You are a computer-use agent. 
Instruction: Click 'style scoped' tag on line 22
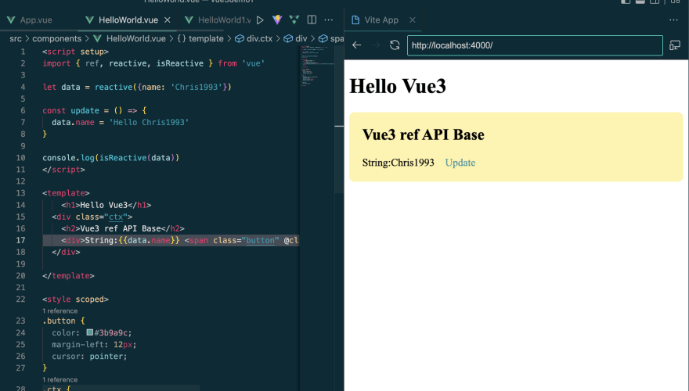(75, 300)
